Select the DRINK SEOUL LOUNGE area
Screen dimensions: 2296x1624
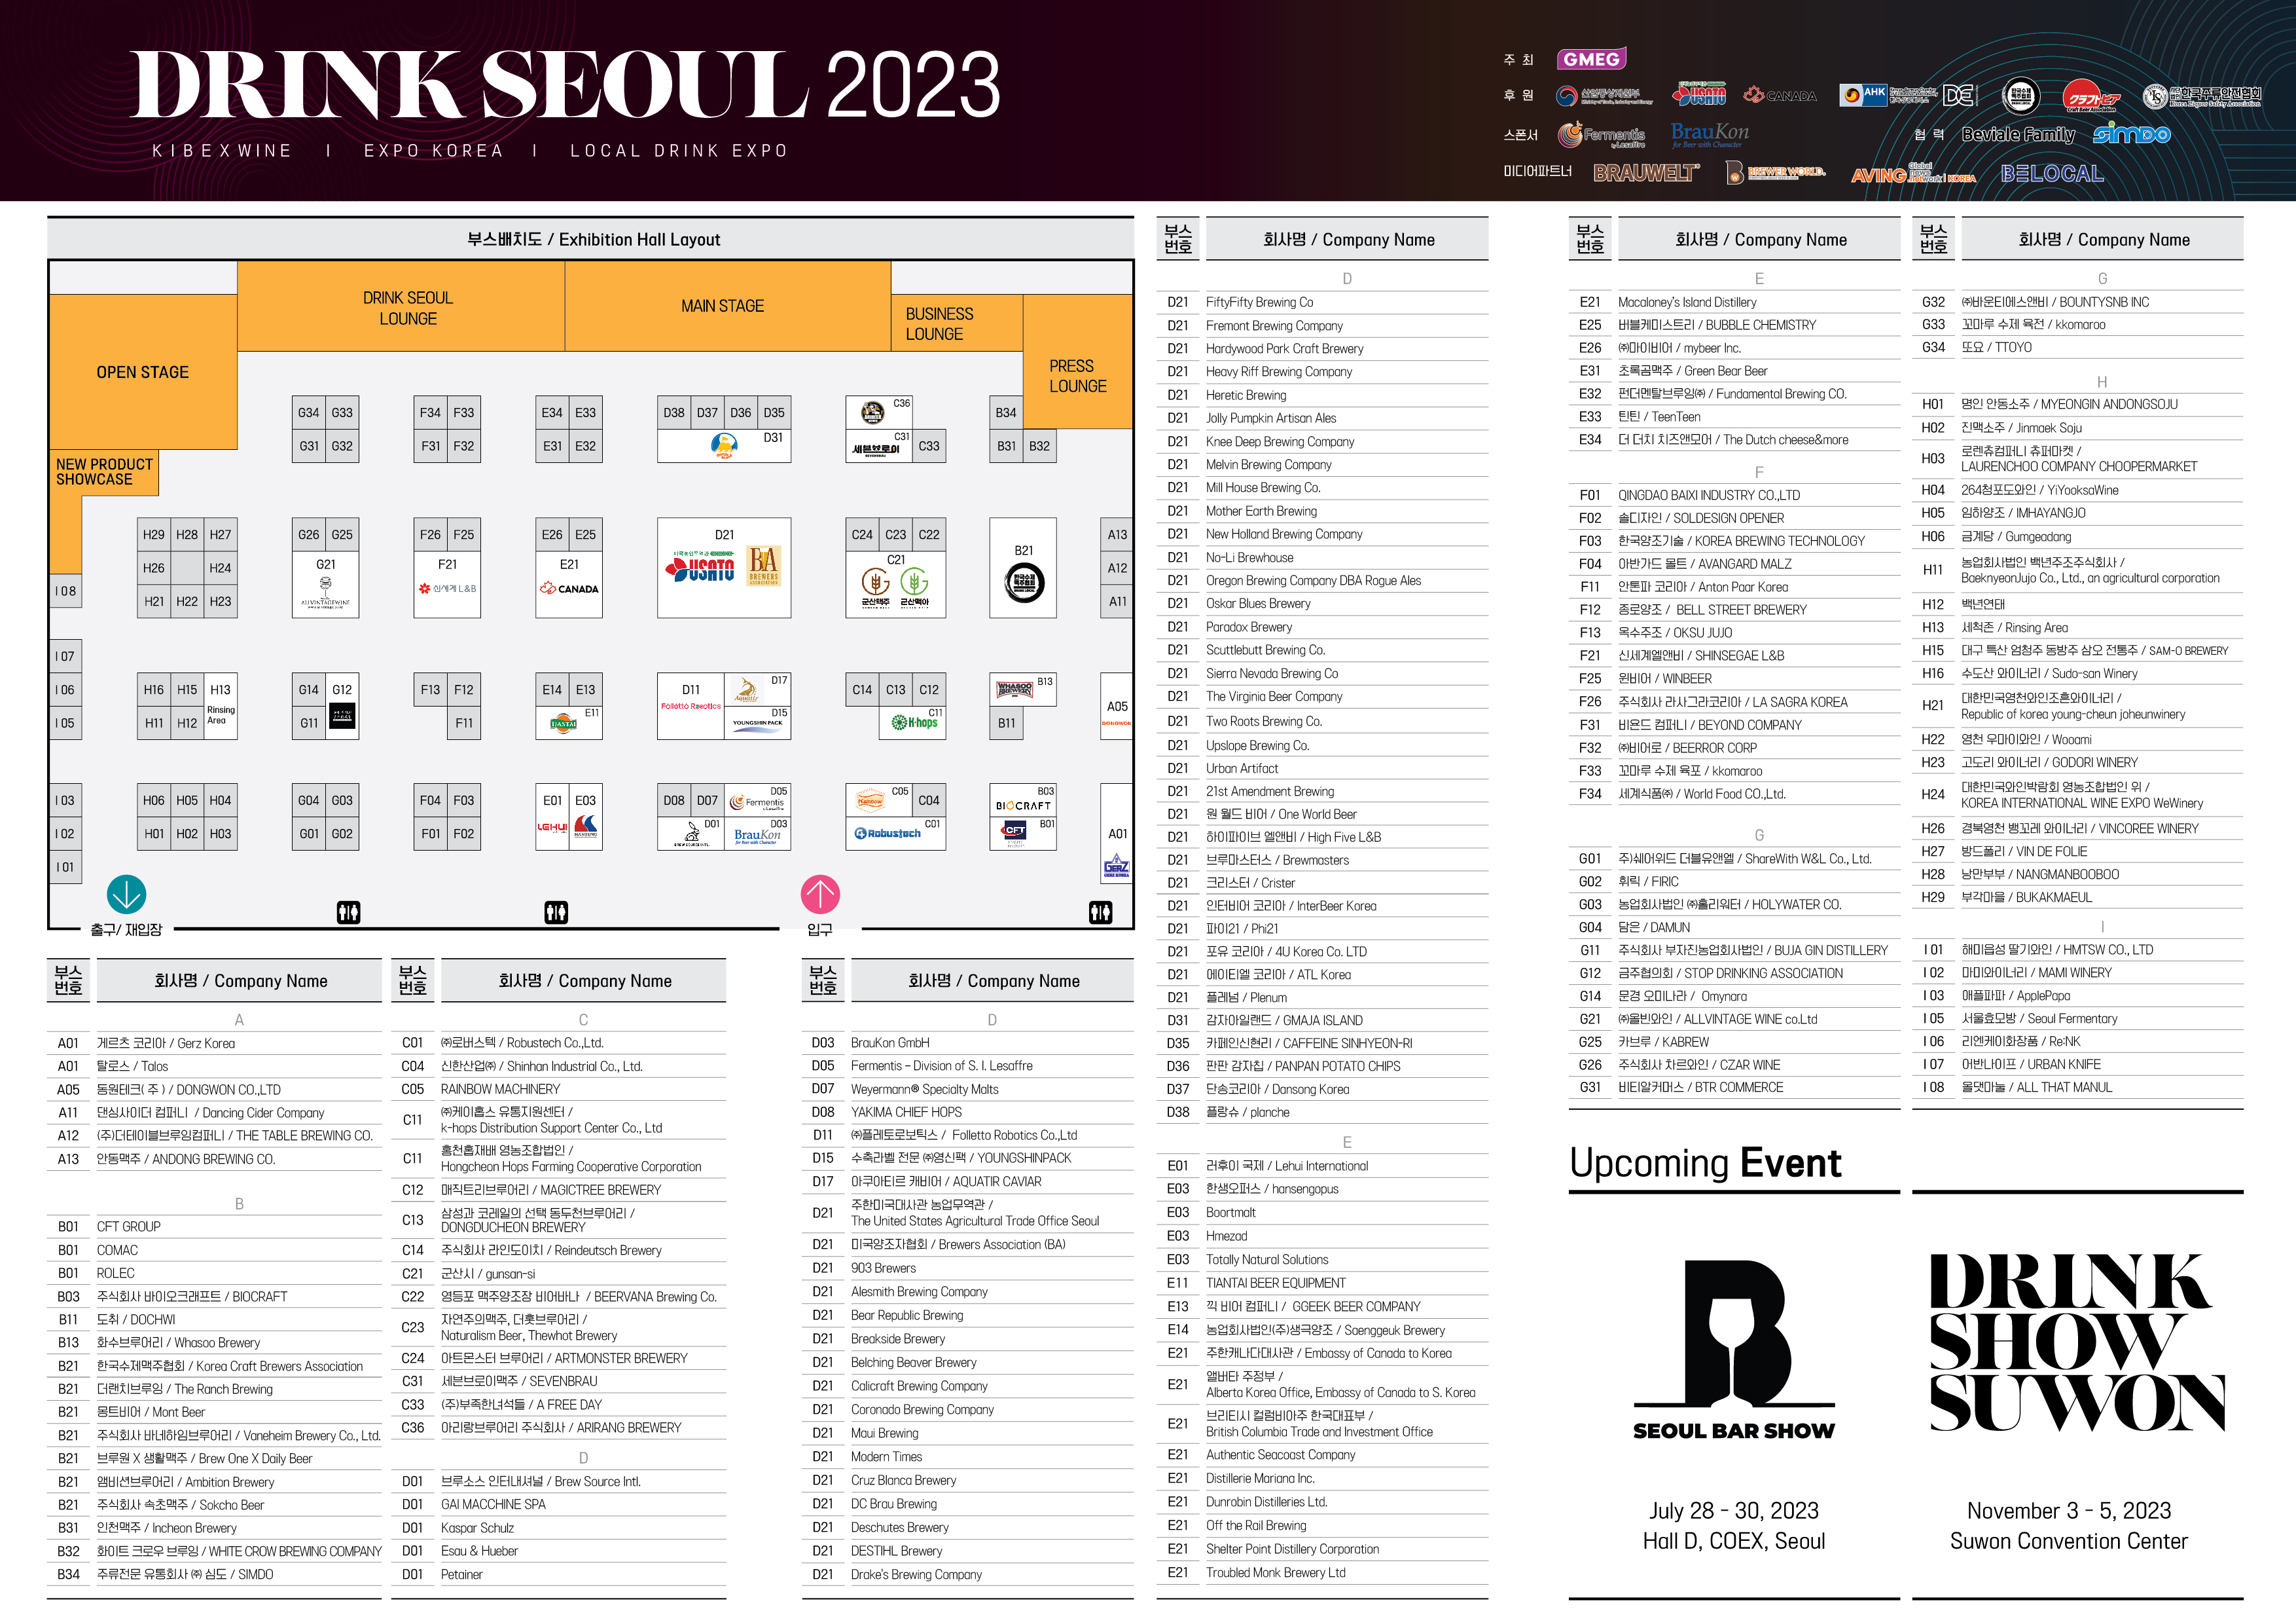[407, 308]
